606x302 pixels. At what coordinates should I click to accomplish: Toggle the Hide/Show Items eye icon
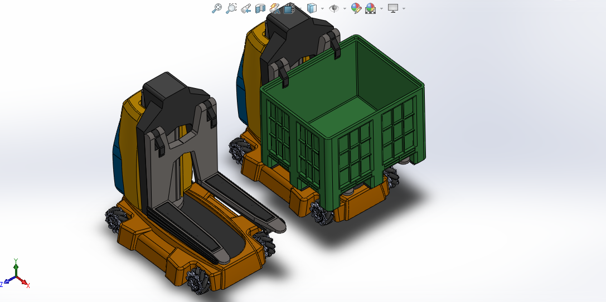(x=334, y=8)
